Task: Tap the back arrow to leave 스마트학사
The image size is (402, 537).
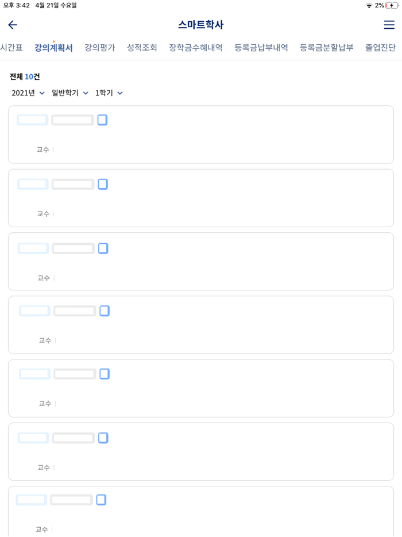Action: coord(12,25)
